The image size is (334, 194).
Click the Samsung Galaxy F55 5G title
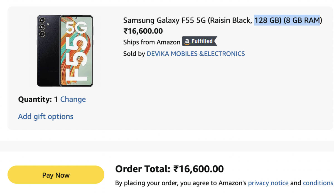[188, 20]
